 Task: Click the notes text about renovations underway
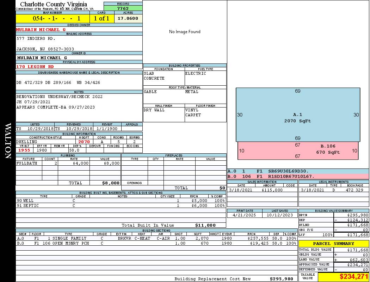click(60, 97)
